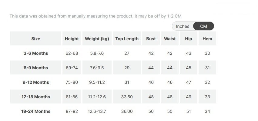Click the Bust column header
Screen dimensions: 258x121
[151, 39]
